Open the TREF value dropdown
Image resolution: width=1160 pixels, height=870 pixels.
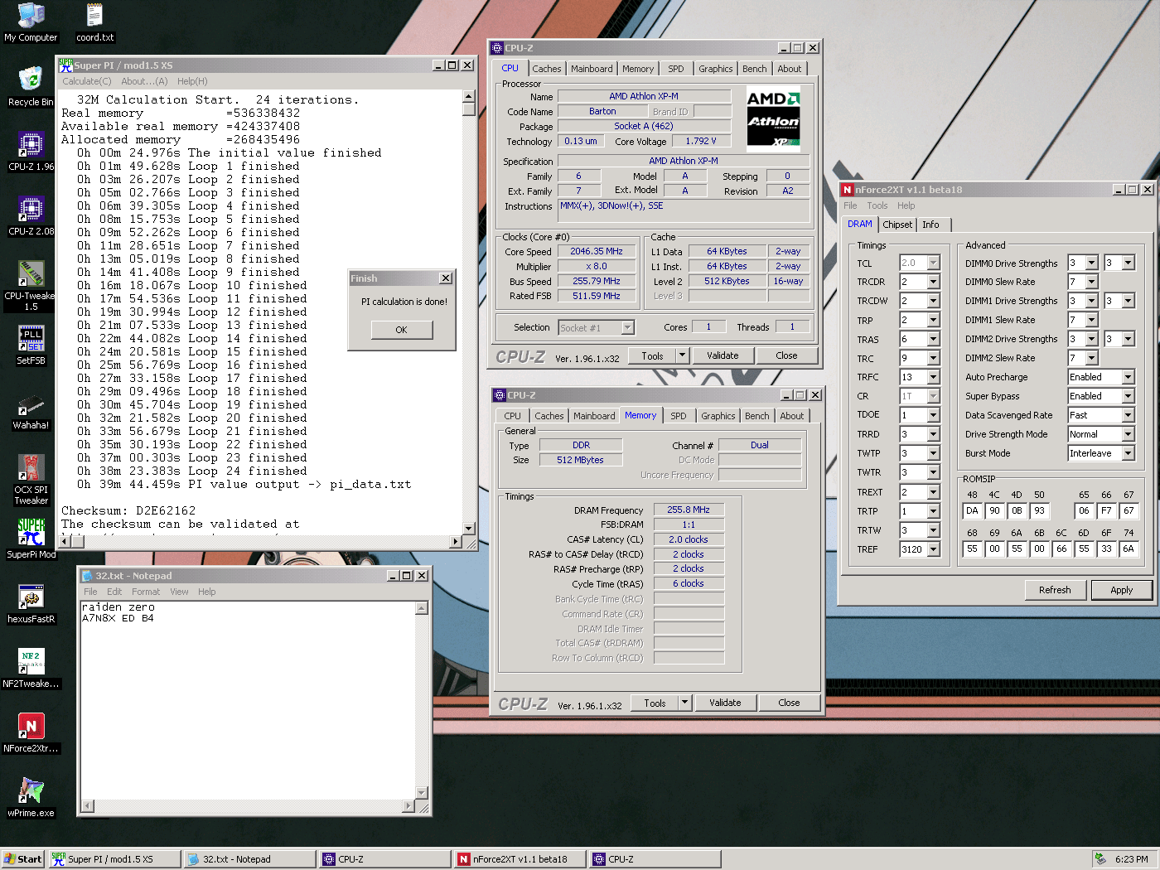click(934, 549)
